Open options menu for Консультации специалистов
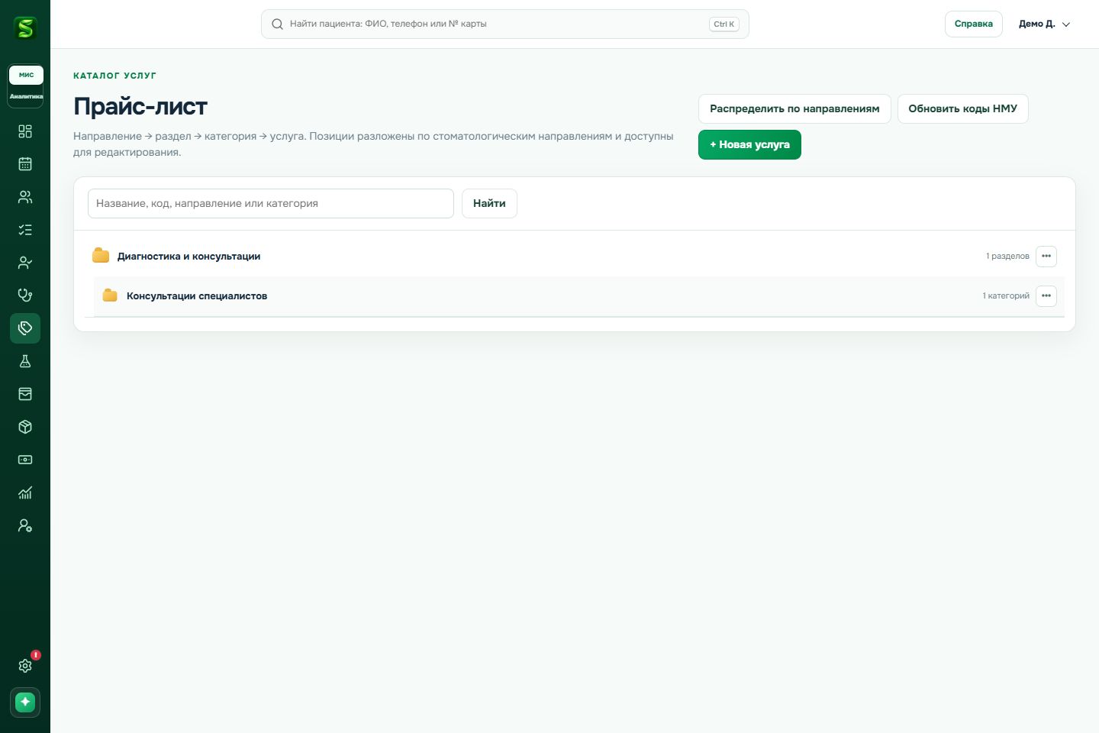This screenshot has height=733, width=1099. click(x=1046, y=295)
